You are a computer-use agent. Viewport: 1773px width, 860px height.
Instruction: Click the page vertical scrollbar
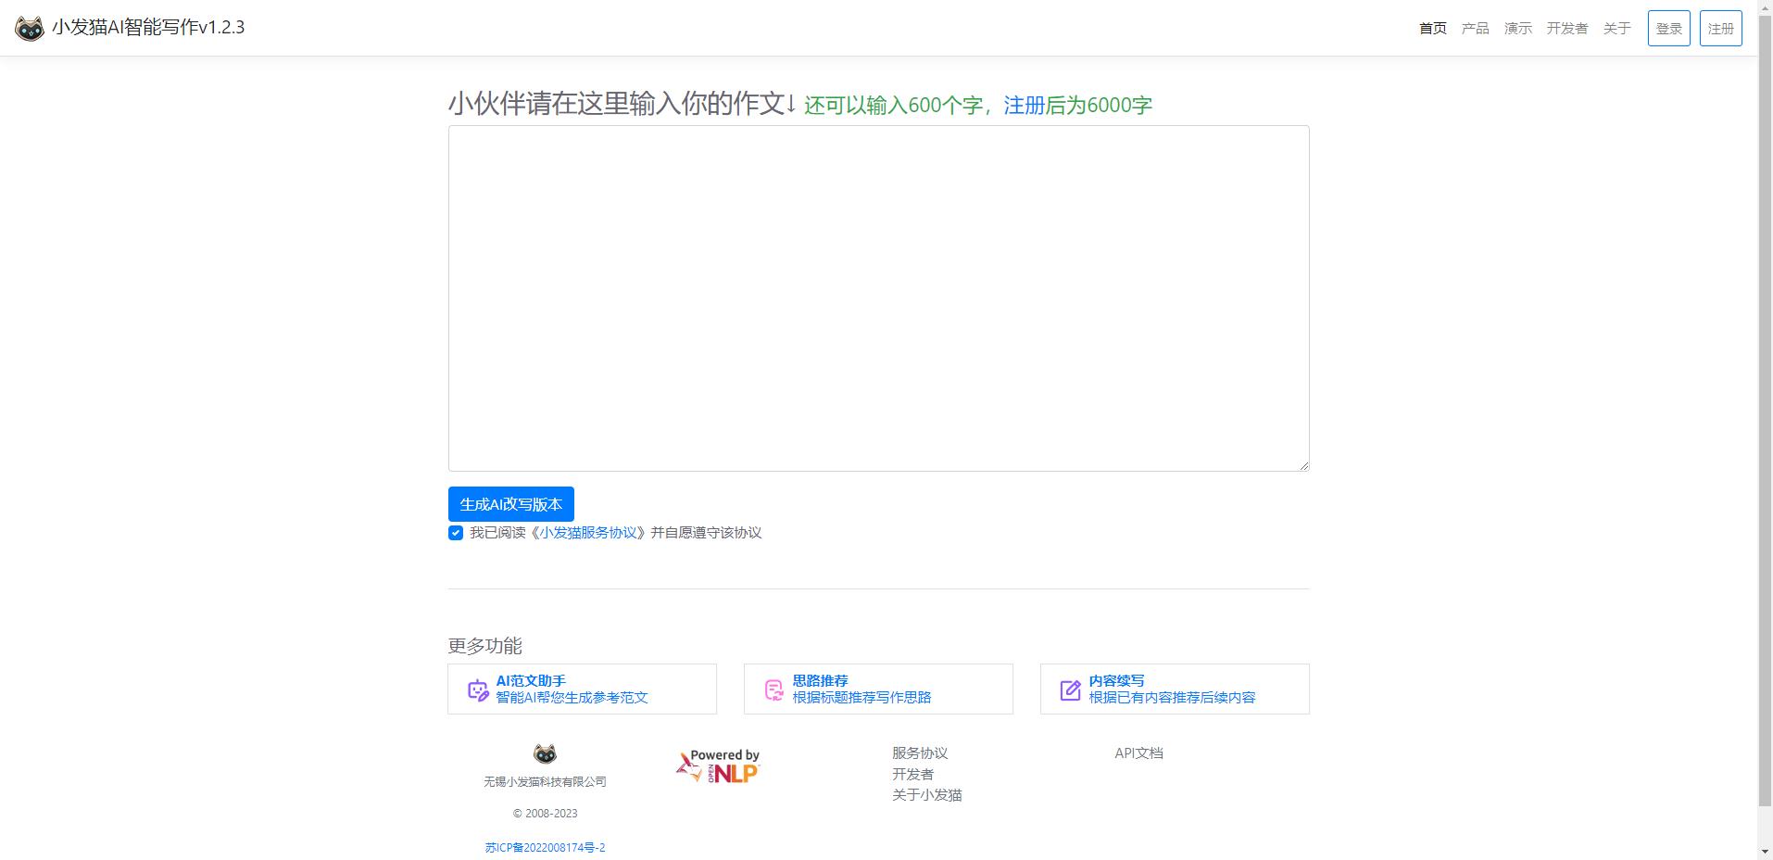pos(1765,417)
